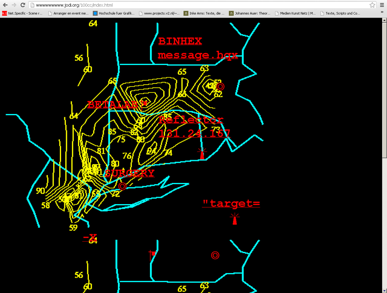This screenshot has width=387, height=293.
Task: Click the vertical scrollbar thumb
Action: (x=384, y=90)
